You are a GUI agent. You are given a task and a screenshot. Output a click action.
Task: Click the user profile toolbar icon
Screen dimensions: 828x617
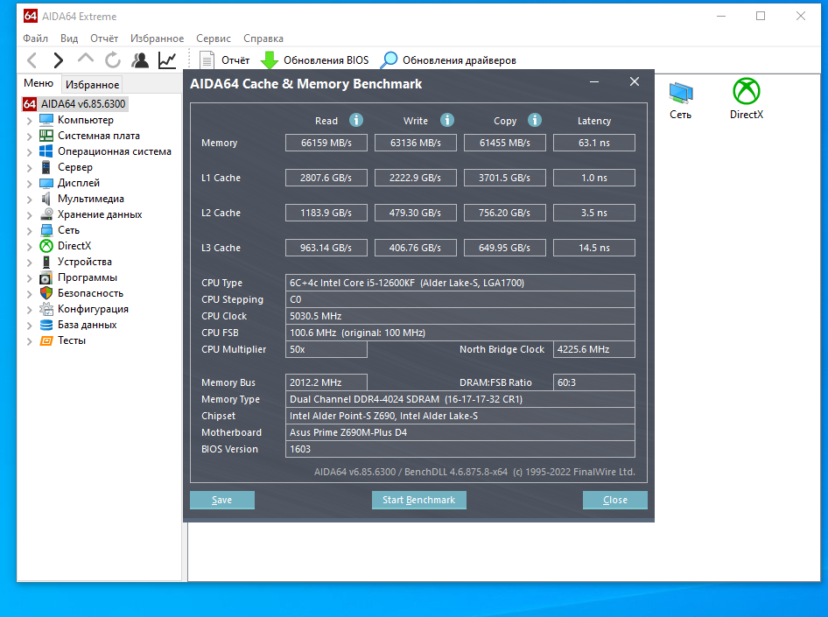[x=140, y=60]
